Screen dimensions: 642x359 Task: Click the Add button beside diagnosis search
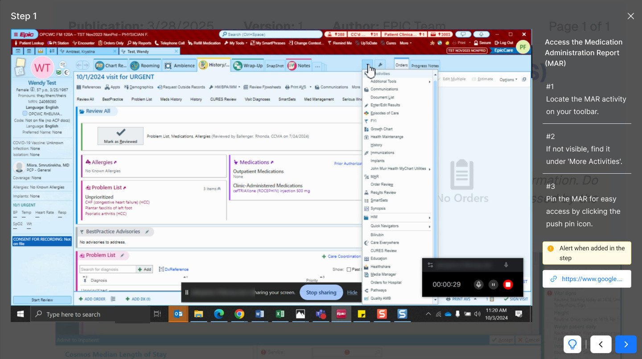coord(144,269)
